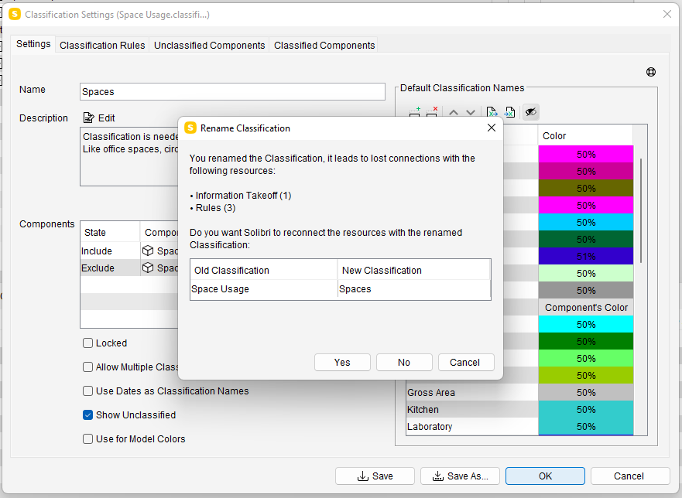Check Use Dates as Classification Names
This screenshot has width=682, height=498.
(x=88, y=391)
